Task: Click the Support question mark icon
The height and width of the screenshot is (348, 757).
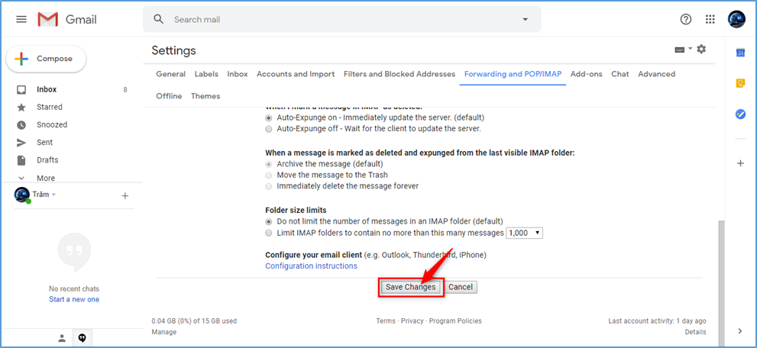Action: pos(685,19)
